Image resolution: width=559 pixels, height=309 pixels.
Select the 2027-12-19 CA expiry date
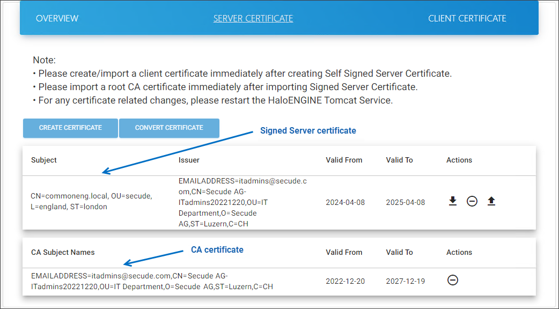[x=405, y=281]
